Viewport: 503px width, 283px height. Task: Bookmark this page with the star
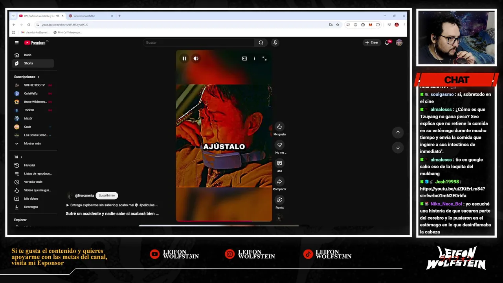point(338,24)
